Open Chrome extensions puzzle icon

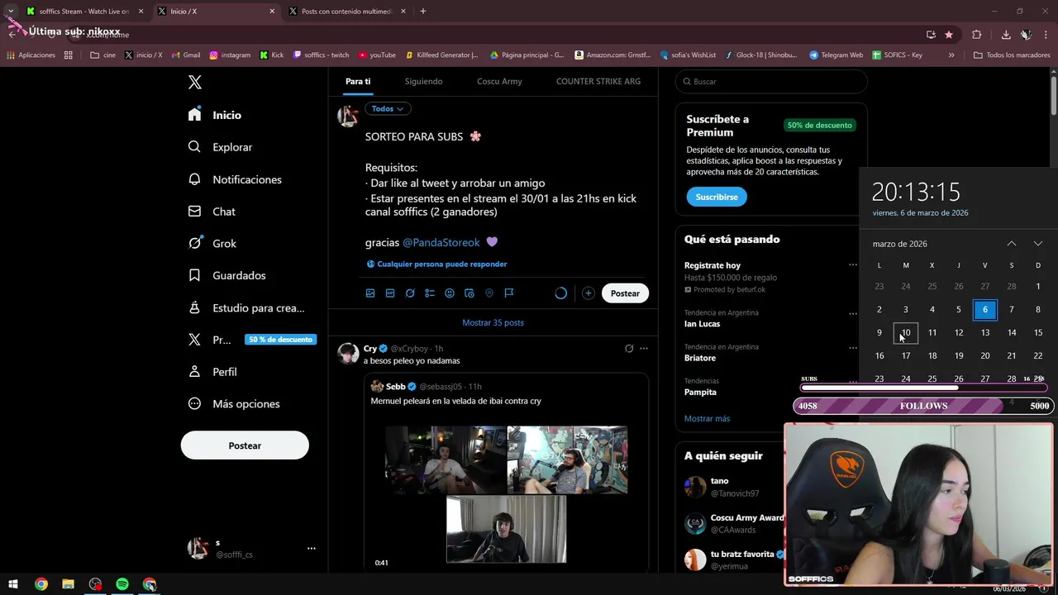coord(977,35)
